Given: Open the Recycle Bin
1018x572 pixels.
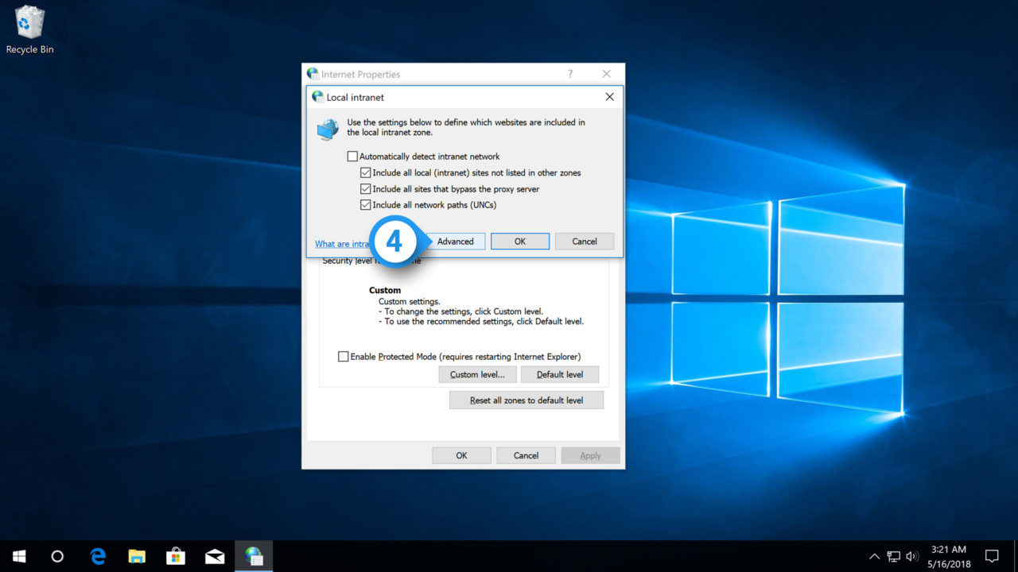Looking at the screenshot, I should point(29,24).
